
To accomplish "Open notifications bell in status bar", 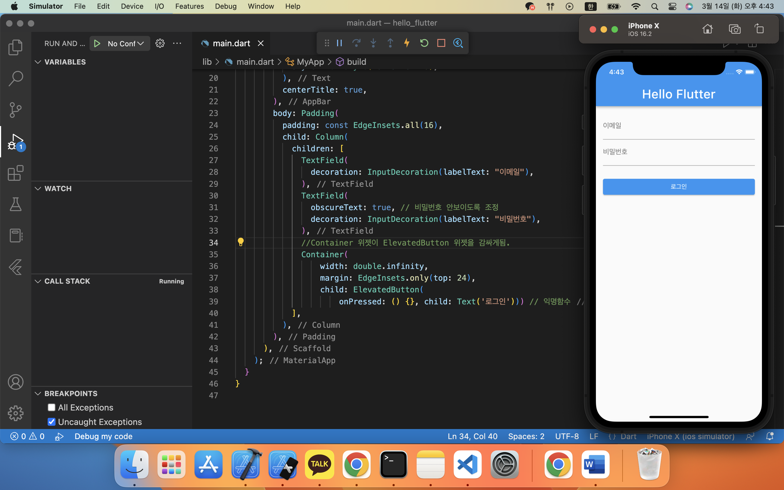I will tap(770, 436).
